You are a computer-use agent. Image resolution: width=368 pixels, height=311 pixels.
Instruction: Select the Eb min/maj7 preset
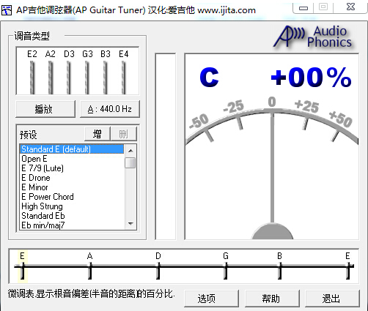72,225
